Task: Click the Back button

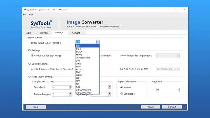Action: 36,107
